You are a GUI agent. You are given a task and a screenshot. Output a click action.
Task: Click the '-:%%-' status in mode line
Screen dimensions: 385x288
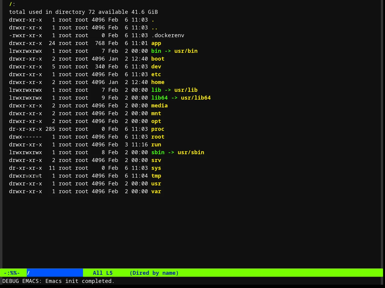[x=12, y=273]
